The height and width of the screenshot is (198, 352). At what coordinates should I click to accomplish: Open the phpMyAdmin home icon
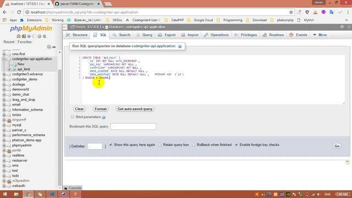pos(18,36)
